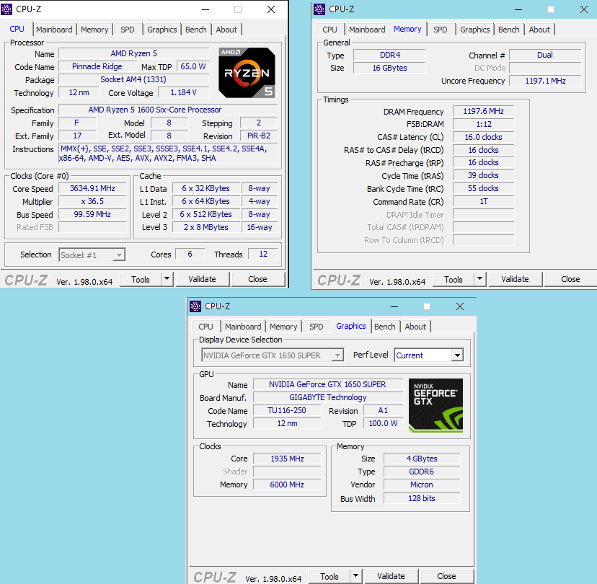Click memory Type value DDR4
This screenshot has height=584, width=597.
point(389,55)
